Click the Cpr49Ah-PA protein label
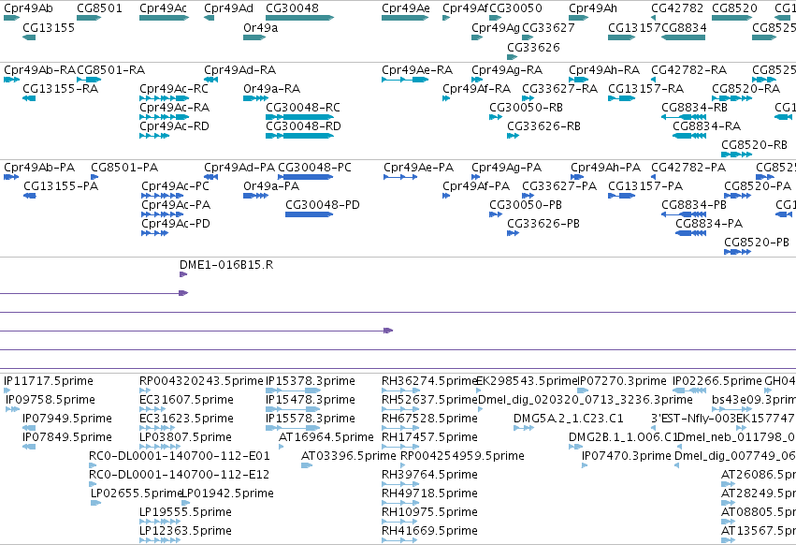 pos(605,168)
